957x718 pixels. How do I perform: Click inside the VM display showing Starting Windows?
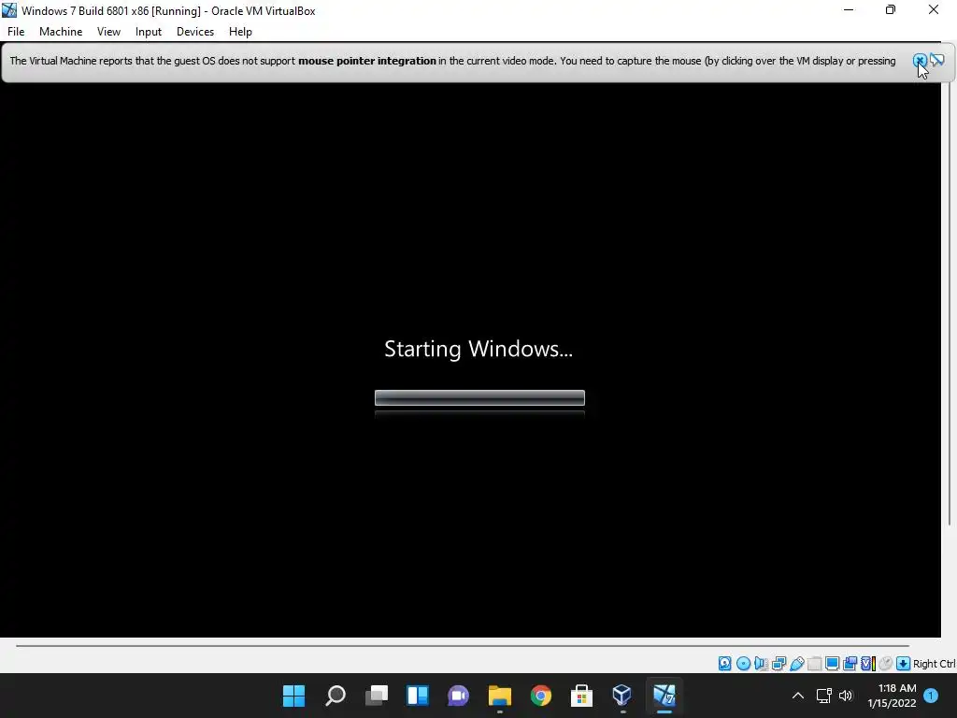[x=471, y=360]
